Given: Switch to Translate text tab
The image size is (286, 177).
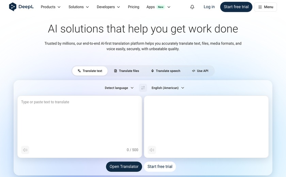Looking at the screenshot, I should click(x=90, y=71).
